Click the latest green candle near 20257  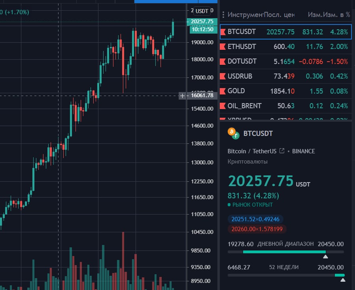pyautogui.click(x=173, y=28)
